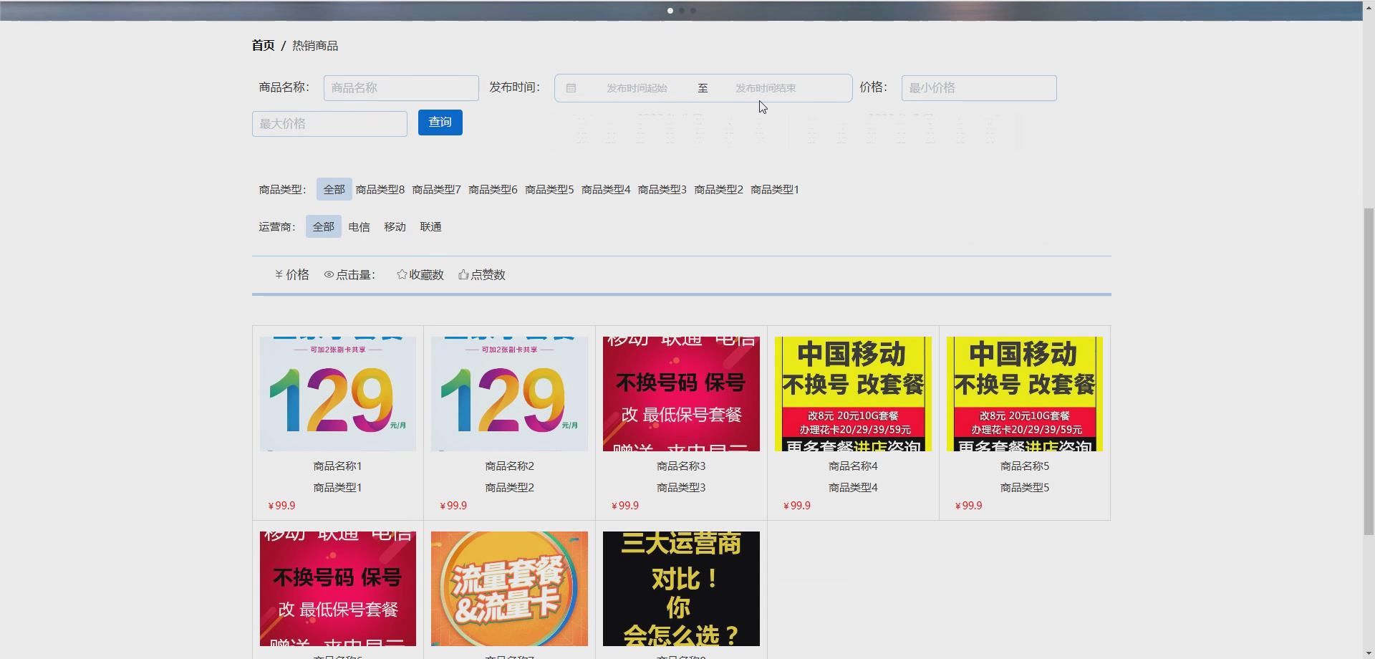
Task: Open the 商品名称1 product link
Action: 337,466
